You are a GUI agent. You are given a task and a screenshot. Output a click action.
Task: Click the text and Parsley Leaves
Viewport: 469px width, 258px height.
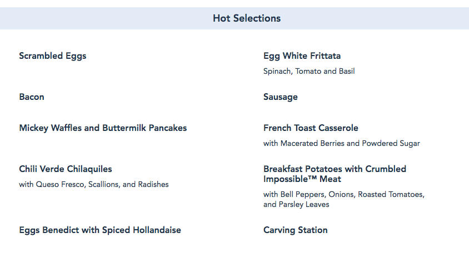[x=296, y=204]
